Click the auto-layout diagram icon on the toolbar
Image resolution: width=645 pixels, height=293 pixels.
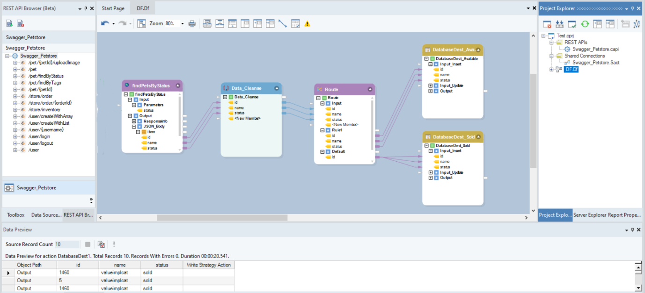(220, 23)
